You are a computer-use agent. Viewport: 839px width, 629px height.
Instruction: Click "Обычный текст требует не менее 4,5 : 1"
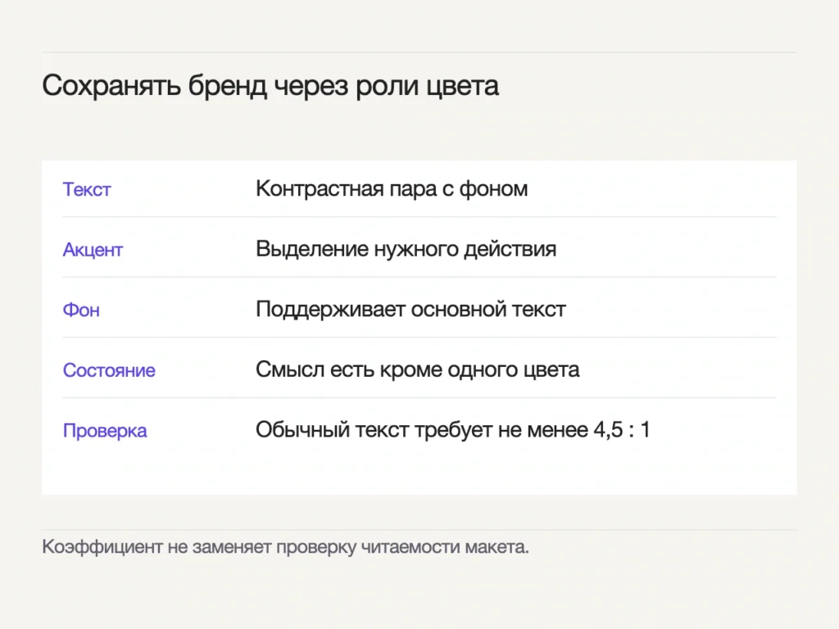pyautogui.click(x=452, y=430)
